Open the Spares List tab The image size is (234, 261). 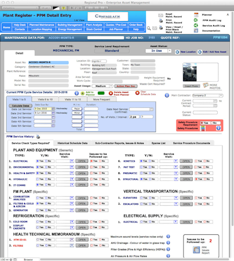[159, 143]
